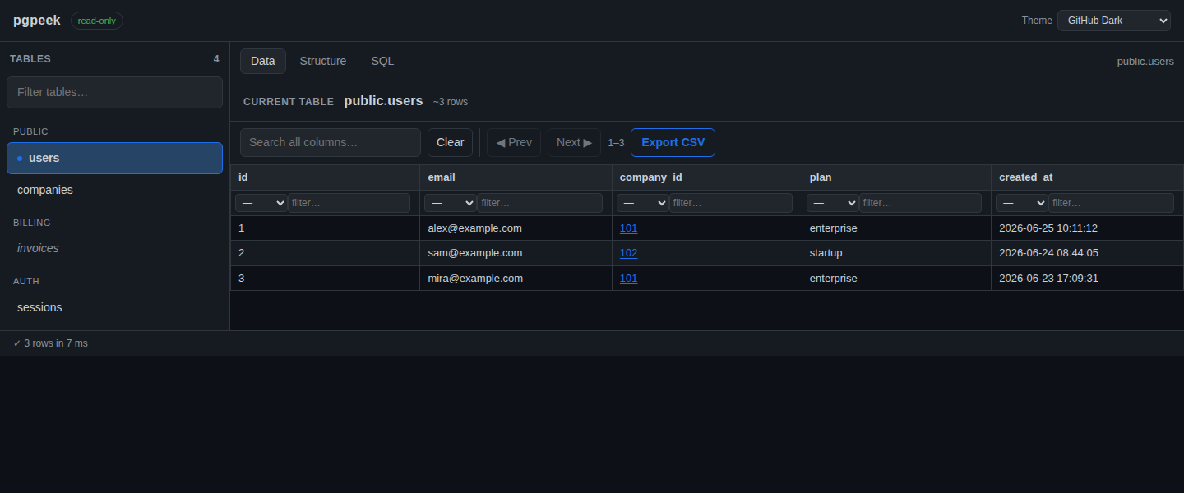
Task: Click the ~3 rows count label
Action: pyautogui.click(x=451, y=102)
